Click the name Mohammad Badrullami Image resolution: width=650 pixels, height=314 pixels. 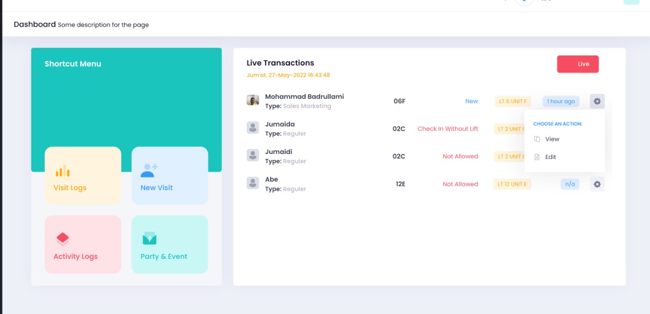click(304, 97)
